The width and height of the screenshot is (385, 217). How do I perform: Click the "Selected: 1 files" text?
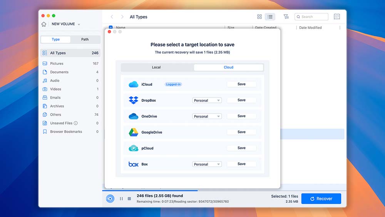[285, 196]
